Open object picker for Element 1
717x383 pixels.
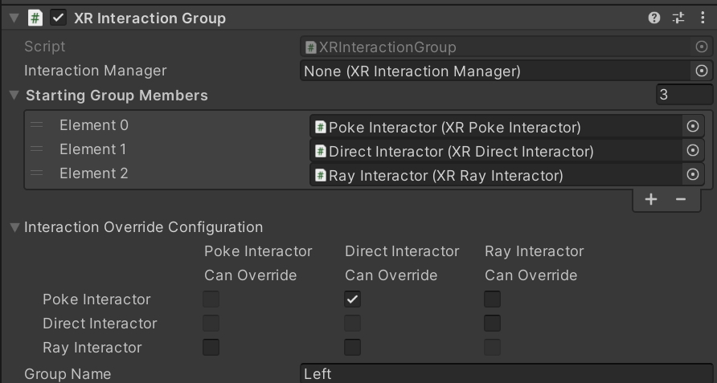click(x=693, y=151)
